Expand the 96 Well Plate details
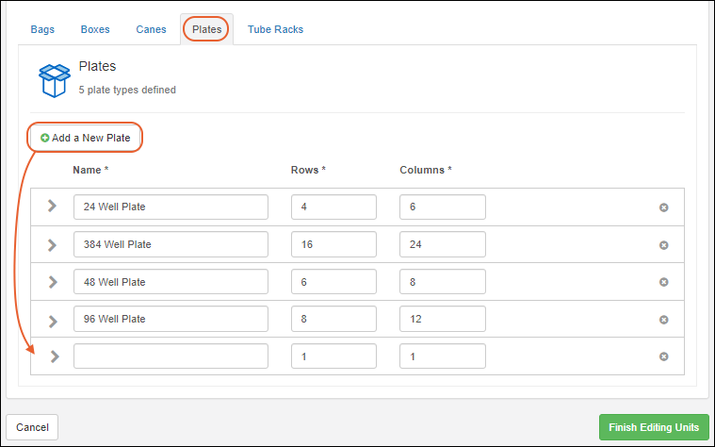This screenshot has height=447, width=715. tap(53, 319)
